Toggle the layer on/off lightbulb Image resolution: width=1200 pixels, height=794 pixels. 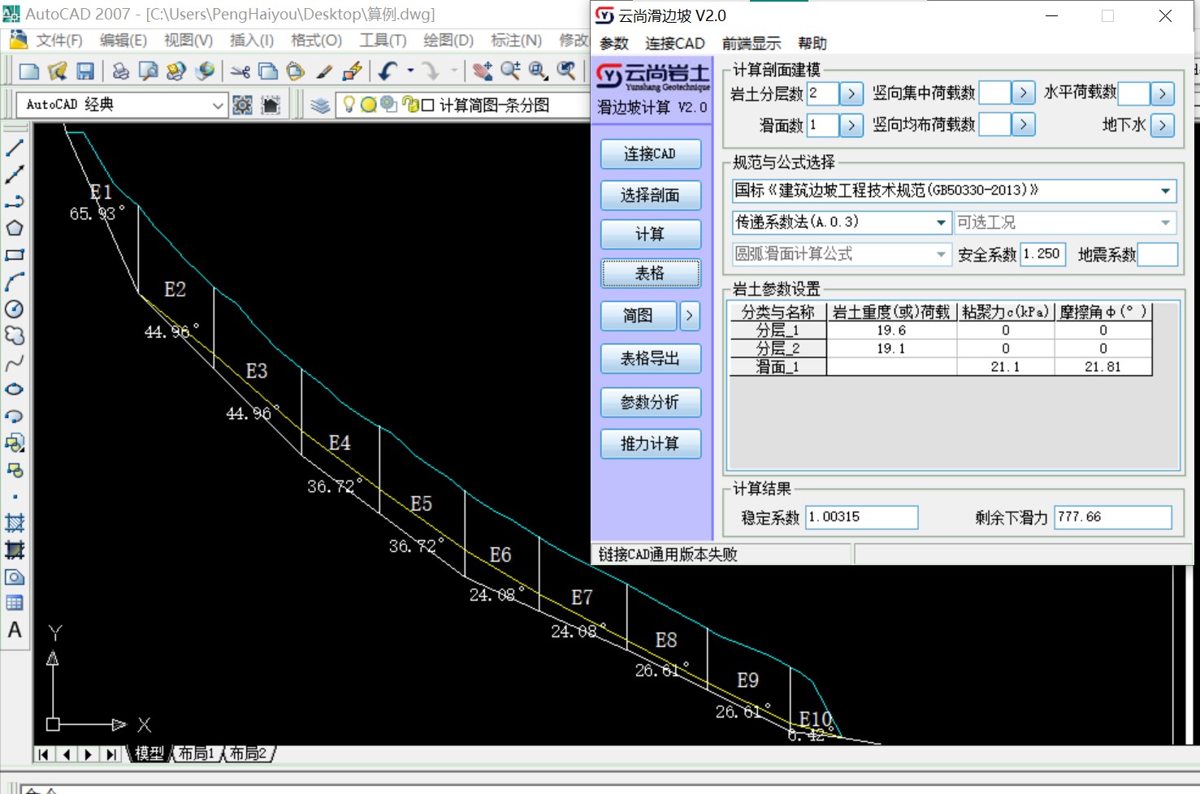pos(349,105)
